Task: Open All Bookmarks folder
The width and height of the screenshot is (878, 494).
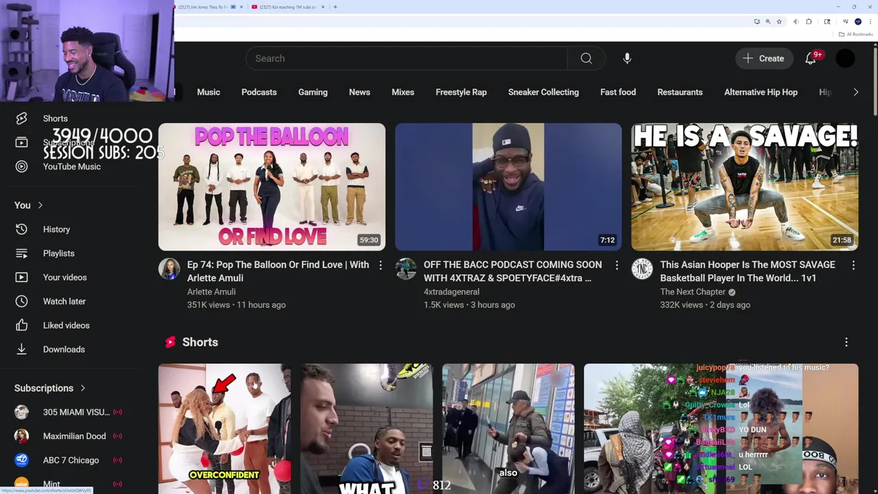Action: (855, 34)
